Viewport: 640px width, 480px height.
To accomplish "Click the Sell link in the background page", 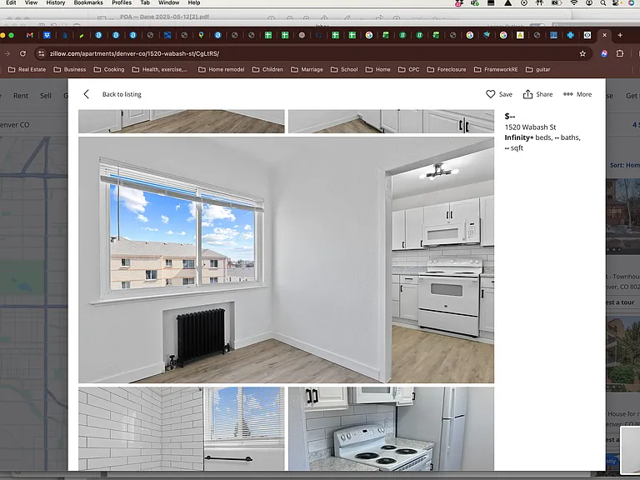I will click(46, 96).
